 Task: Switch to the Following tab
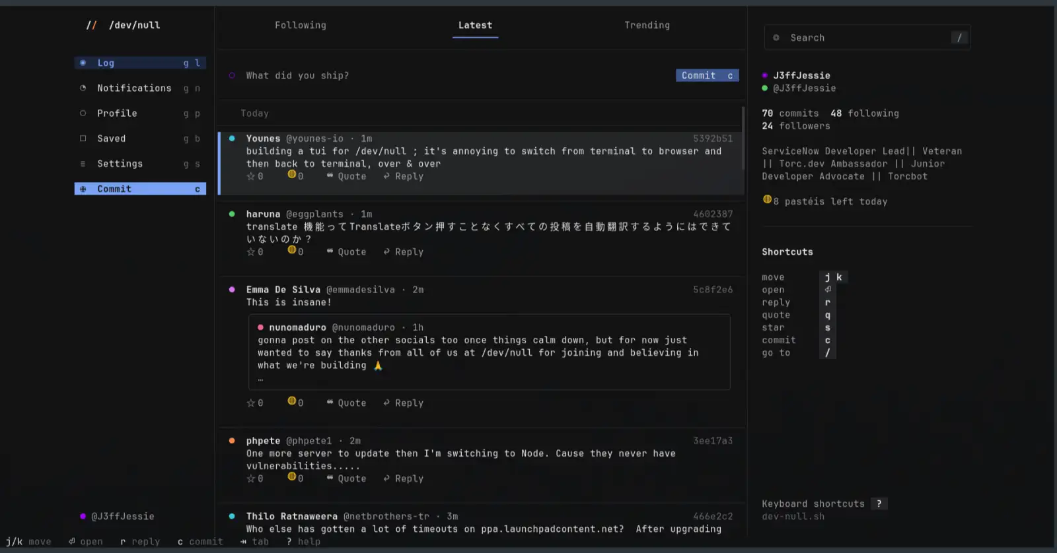click(x=301, y=25)
